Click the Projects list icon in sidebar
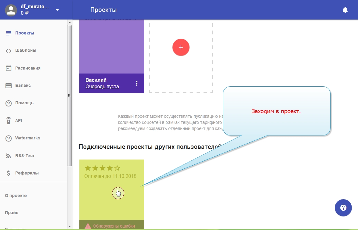 coord(9,33)
